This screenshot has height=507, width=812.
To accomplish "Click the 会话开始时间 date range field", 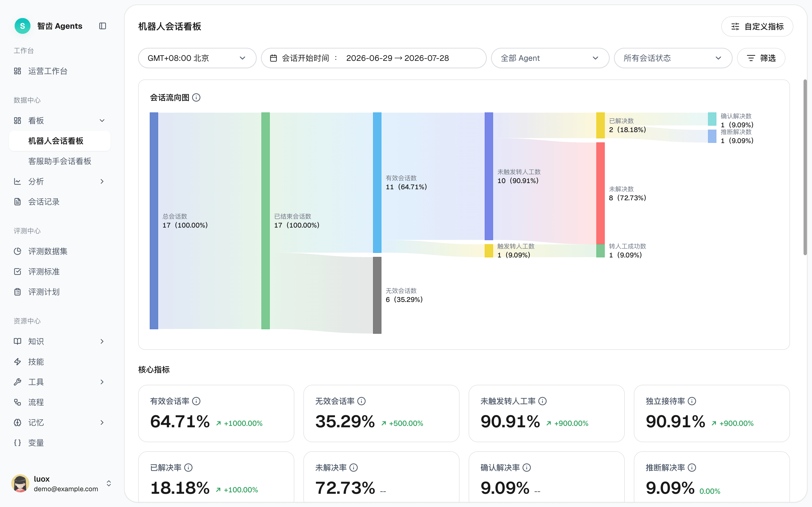I will 374,58.
